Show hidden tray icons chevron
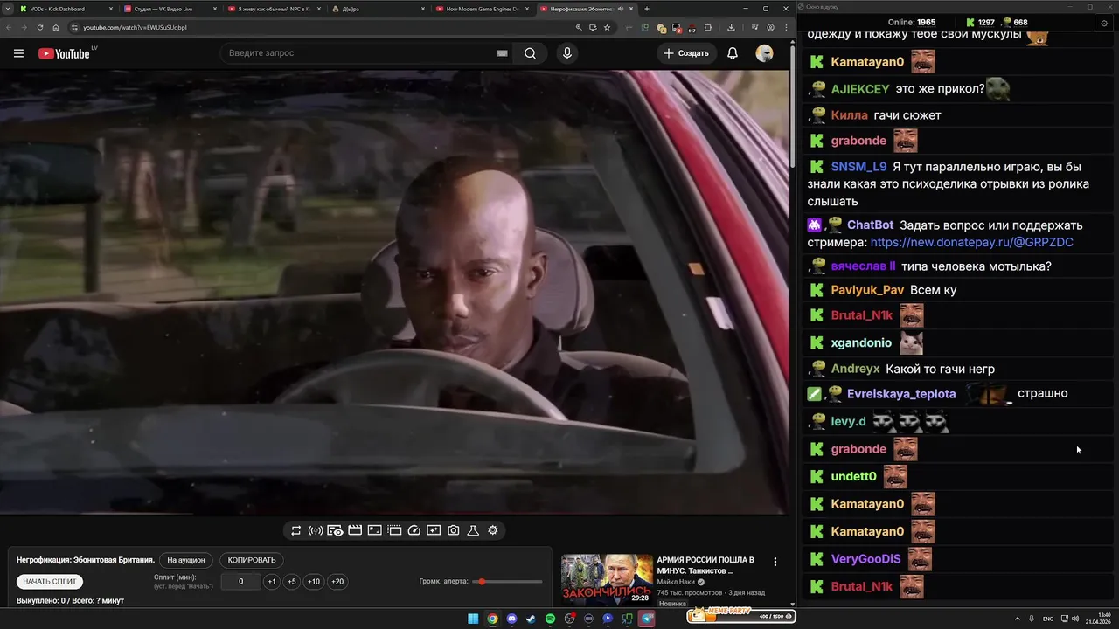Viewport: 1119px width, 629px height. [1017, 619]
